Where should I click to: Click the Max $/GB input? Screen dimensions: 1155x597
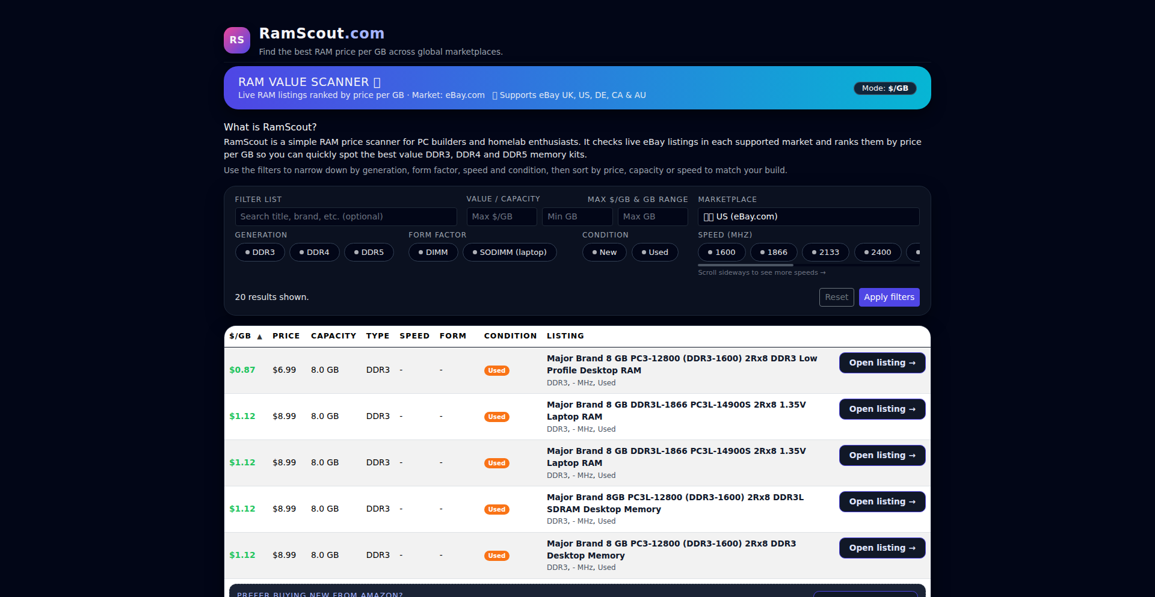tap(502, 216)
